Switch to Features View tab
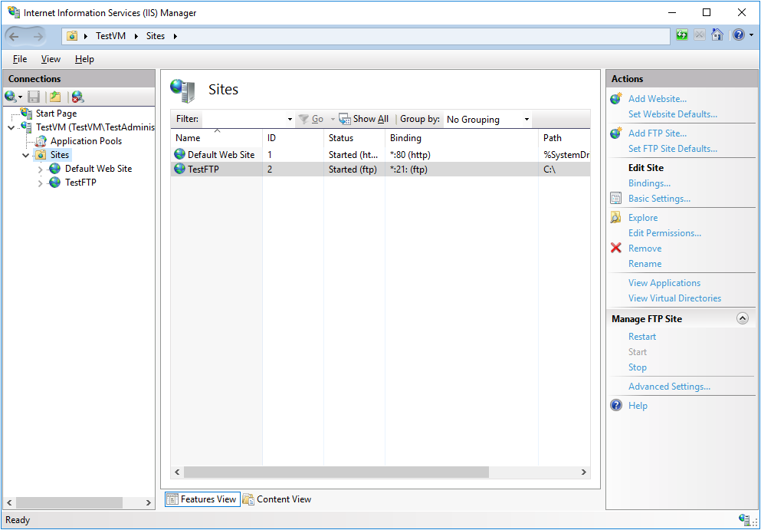The image size is (761, 530). (x=202, y=499)
